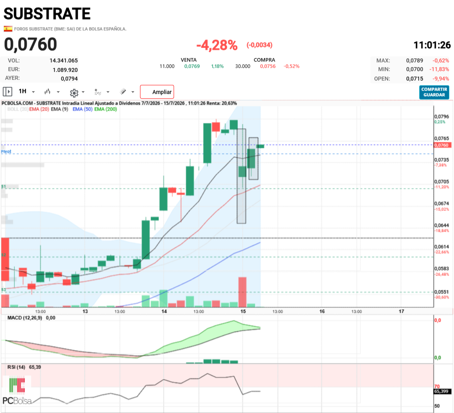Open the indicators dropdown arrow
The height and width of the screenshot is (413, 454).
pos(108,92)
